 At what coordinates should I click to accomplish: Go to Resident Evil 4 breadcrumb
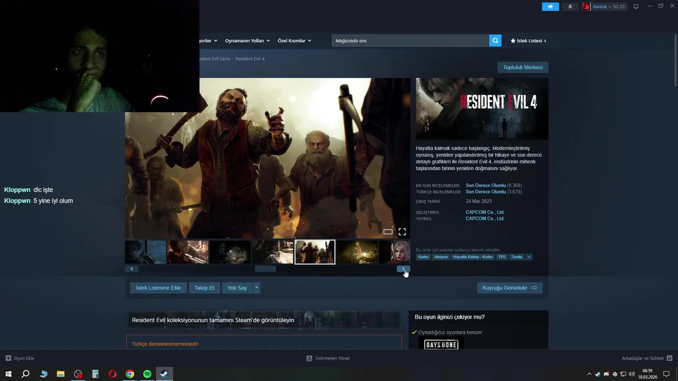(250, 59)
